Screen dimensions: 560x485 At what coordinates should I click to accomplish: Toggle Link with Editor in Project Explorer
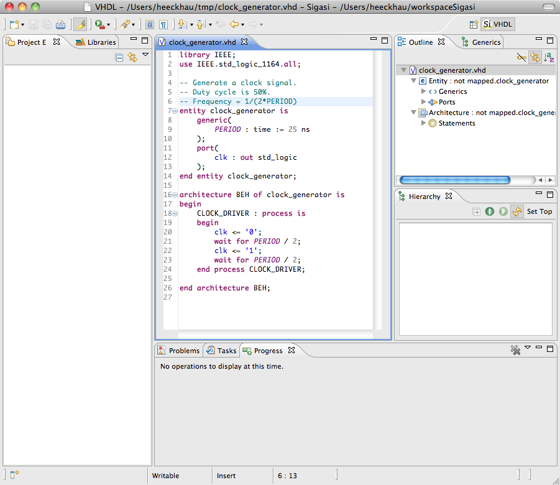click(132, 58)
